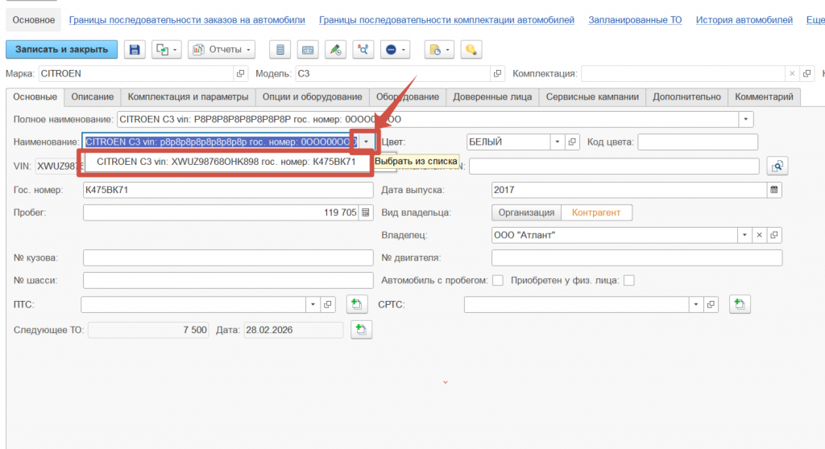The height and width of the screenshot is (449, 825).
Task: Click the add document icon next to СРТС
Action: [740, 305]
